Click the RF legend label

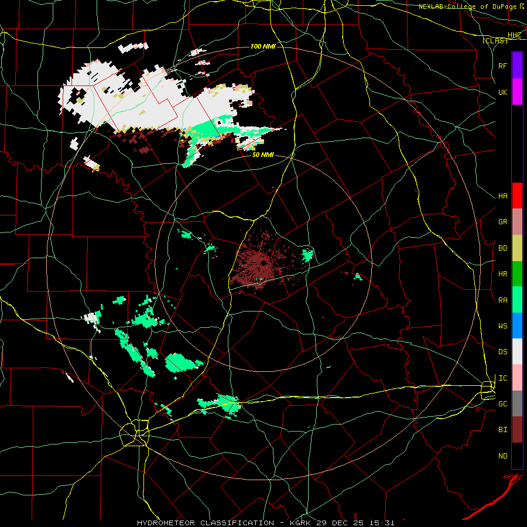(x=502, y=66)
